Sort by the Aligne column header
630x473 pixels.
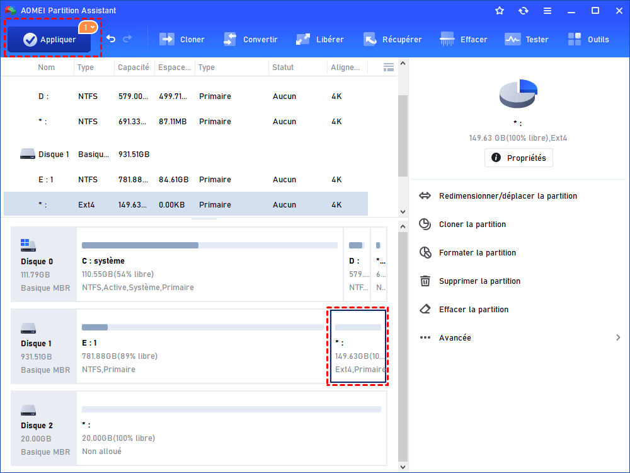click(345, 67)
